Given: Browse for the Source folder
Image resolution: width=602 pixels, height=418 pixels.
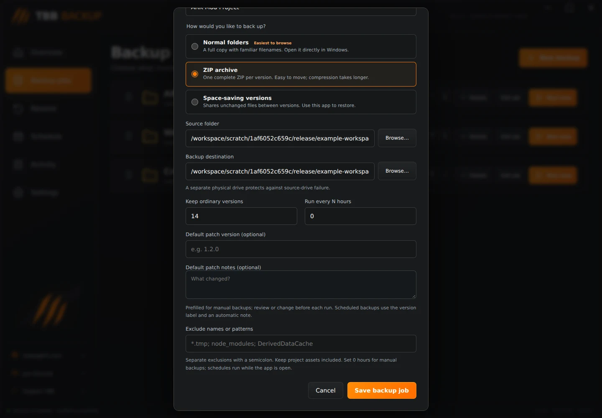Looking at the screenshot, I should [x=397, y=138].
